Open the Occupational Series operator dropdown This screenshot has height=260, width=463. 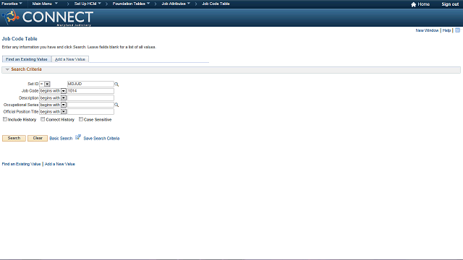[x=53, y=105]
